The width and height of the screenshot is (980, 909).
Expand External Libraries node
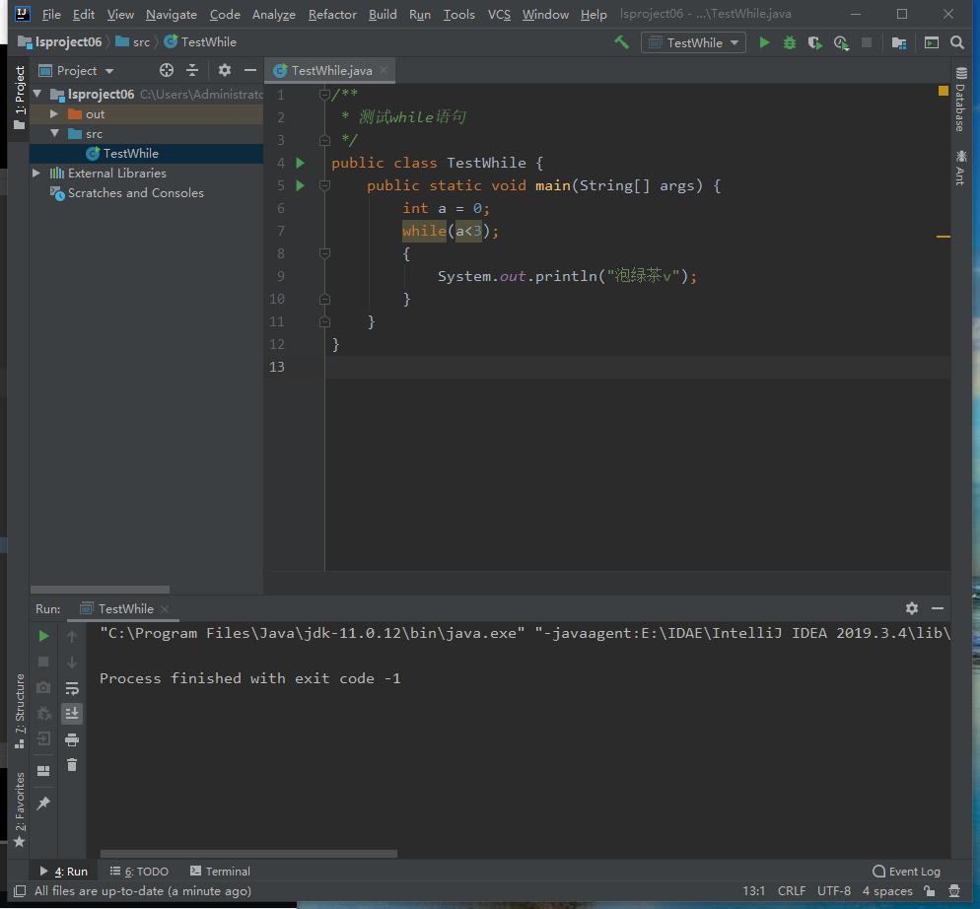click(36, 173)
